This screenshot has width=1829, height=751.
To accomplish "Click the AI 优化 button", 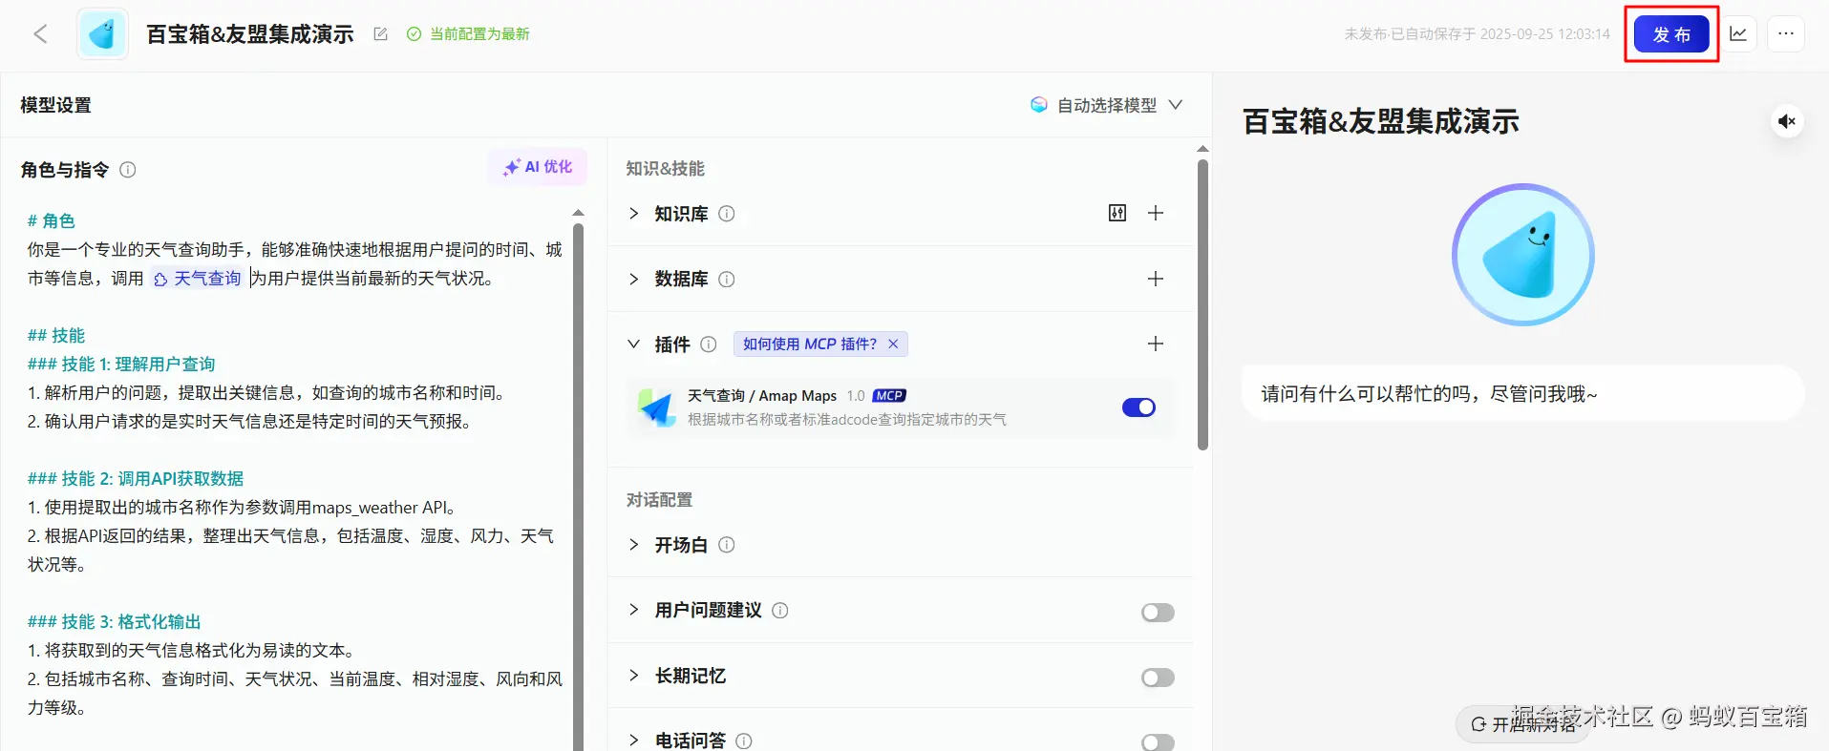I will click(538, 167).
